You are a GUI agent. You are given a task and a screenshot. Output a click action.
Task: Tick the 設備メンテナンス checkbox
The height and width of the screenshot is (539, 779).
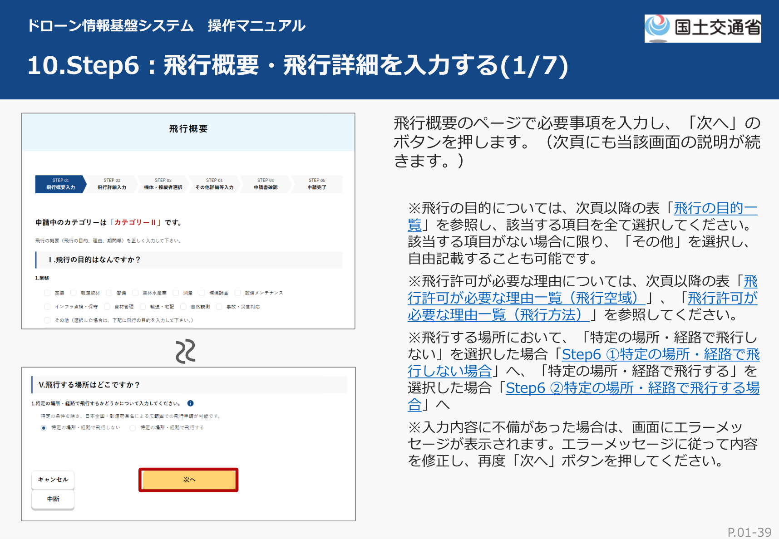pos(237,293)
